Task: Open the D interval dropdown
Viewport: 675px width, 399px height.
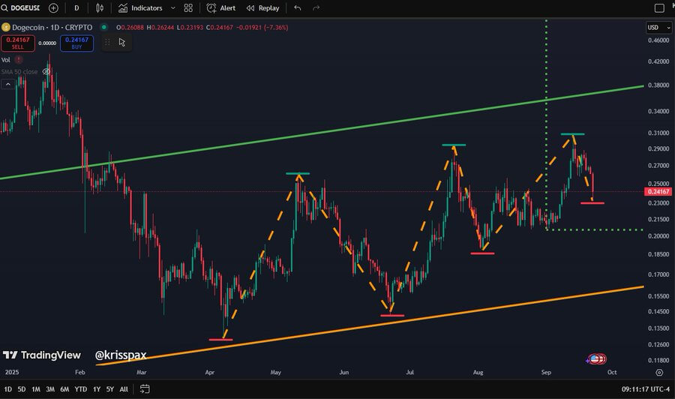Action: [x=76, y=8]
